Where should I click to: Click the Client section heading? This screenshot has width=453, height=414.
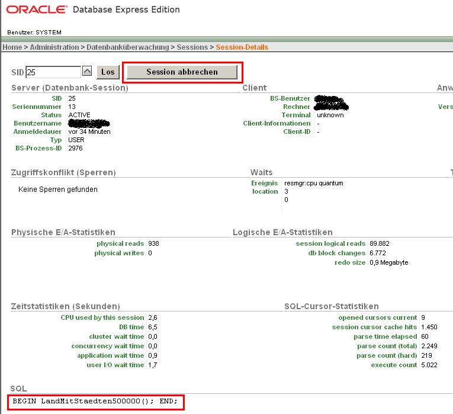[x=254, y=88]
